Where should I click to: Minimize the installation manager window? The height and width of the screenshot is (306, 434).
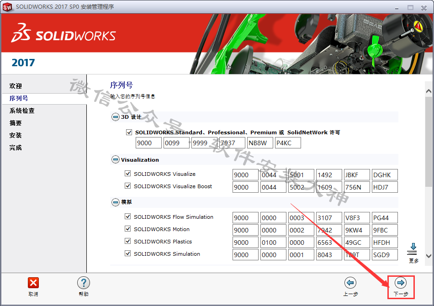pyautogui.click(x=397, y=8)
